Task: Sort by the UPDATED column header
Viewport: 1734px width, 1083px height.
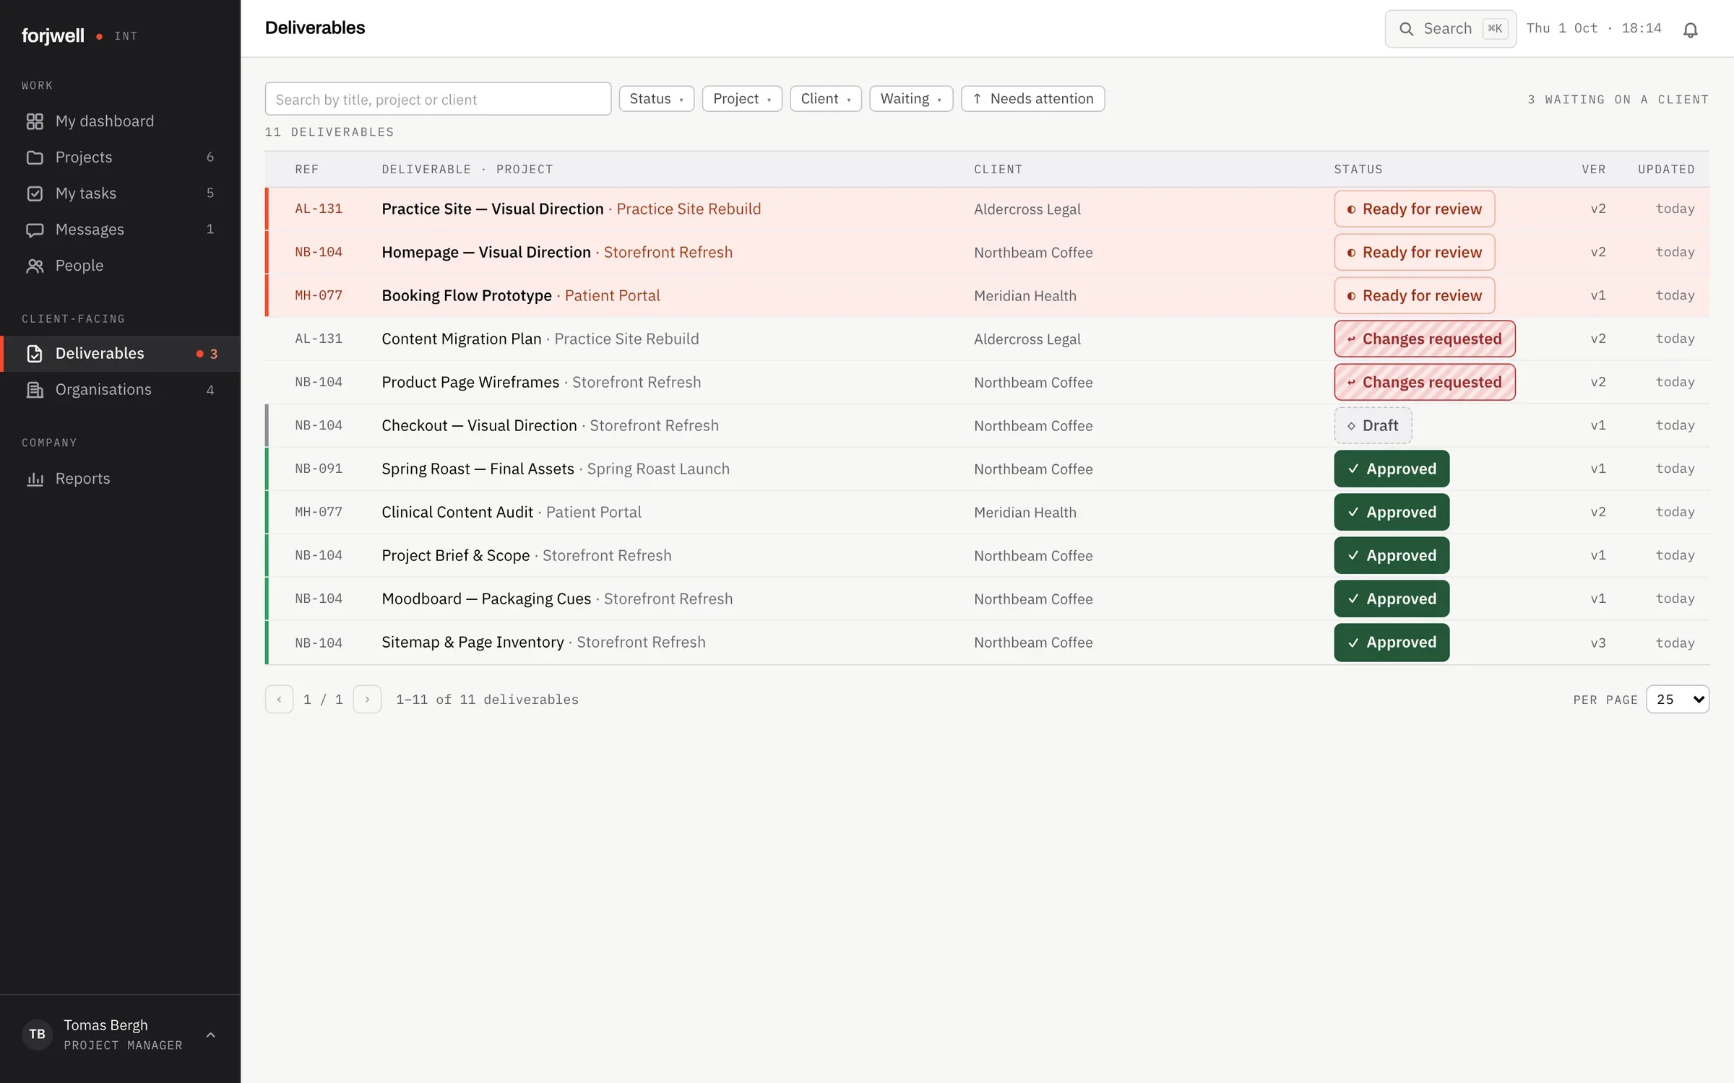Action: 1666,169
